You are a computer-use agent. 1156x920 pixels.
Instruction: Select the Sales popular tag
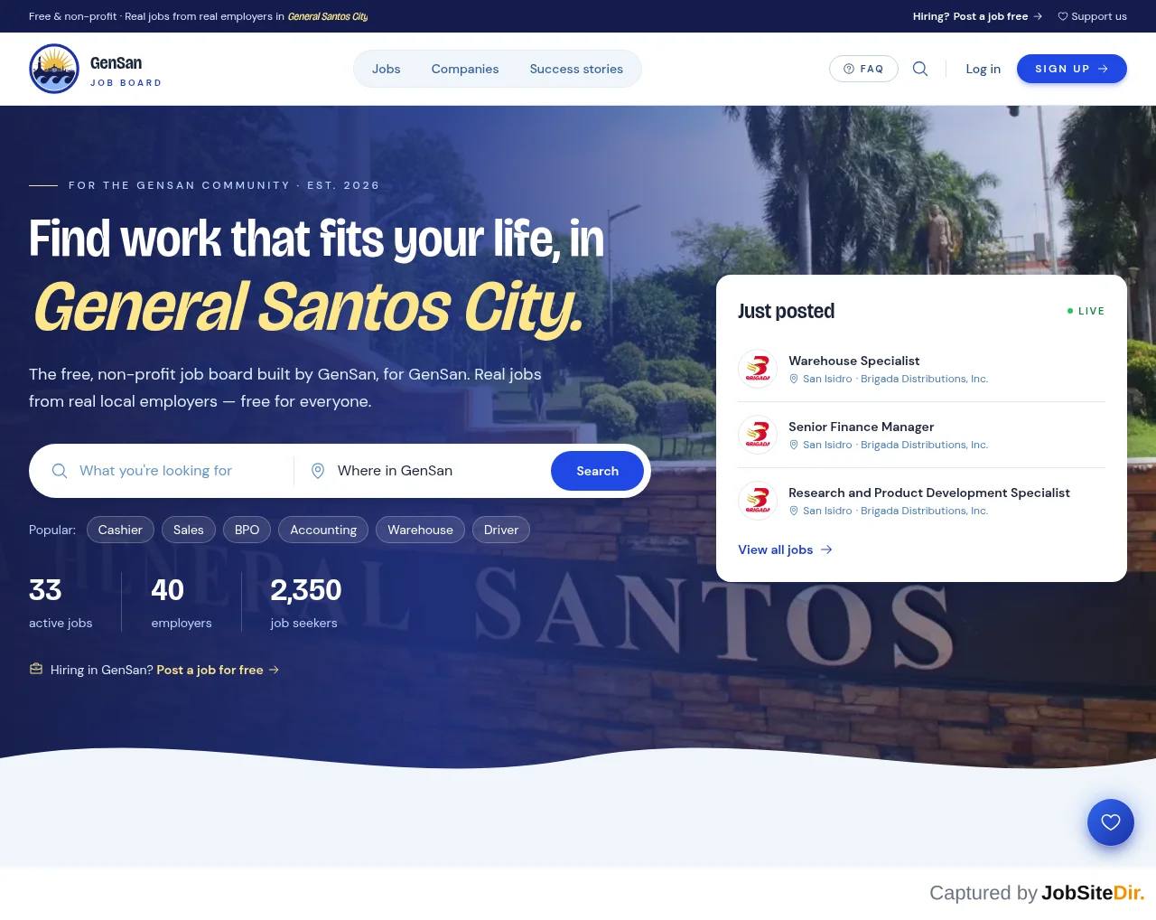coord(189,530)
